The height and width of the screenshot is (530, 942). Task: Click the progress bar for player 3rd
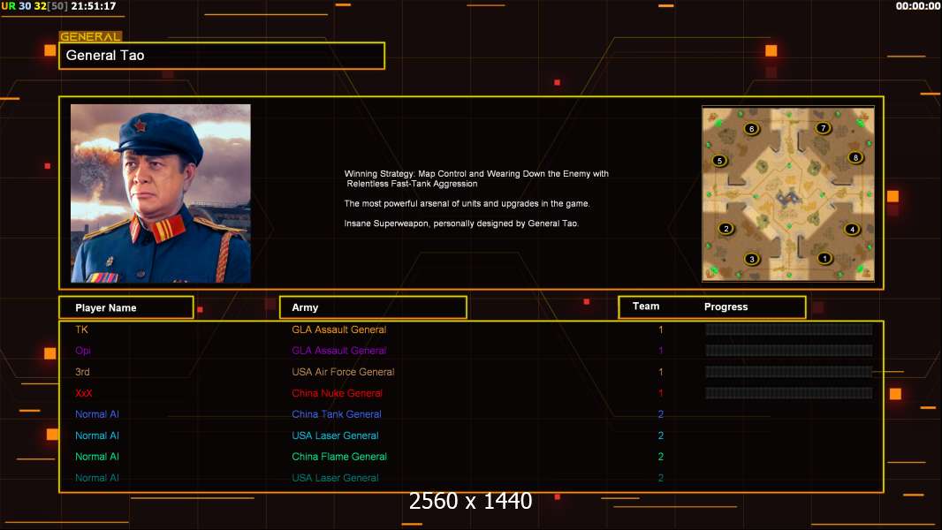[789, 372]
